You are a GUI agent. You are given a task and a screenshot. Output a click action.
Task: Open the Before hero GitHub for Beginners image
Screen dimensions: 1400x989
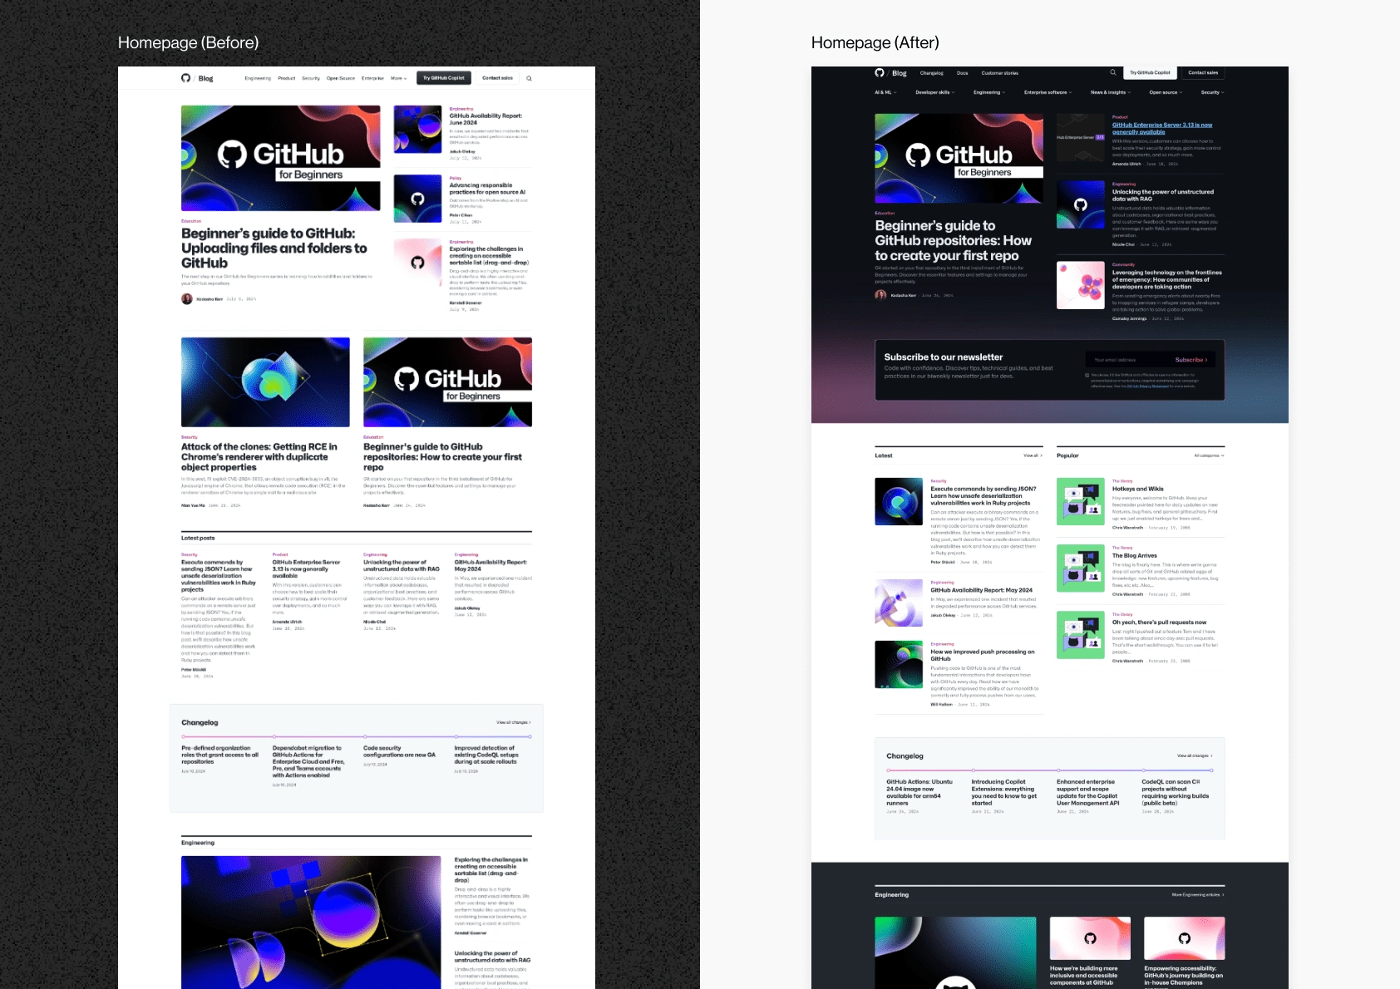pos(281,158)
